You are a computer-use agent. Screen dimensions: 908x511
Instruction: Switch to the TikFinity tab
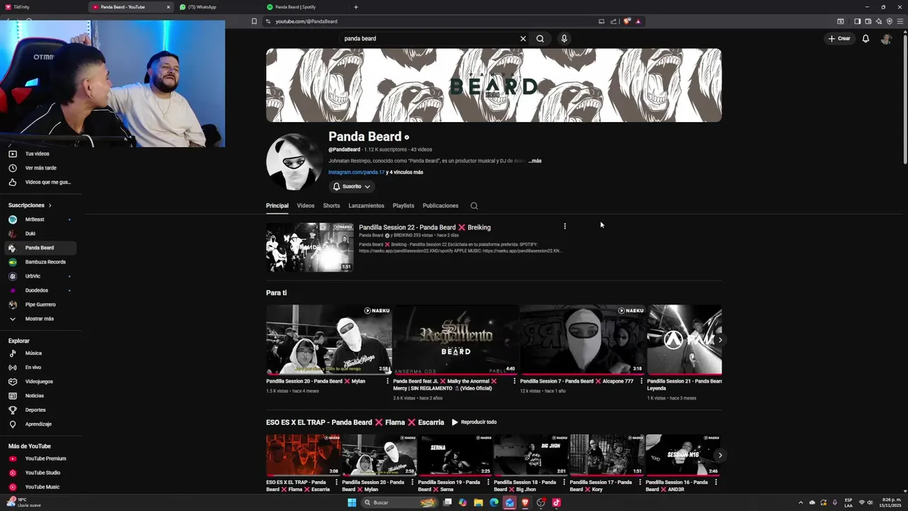tap(43, 7)
